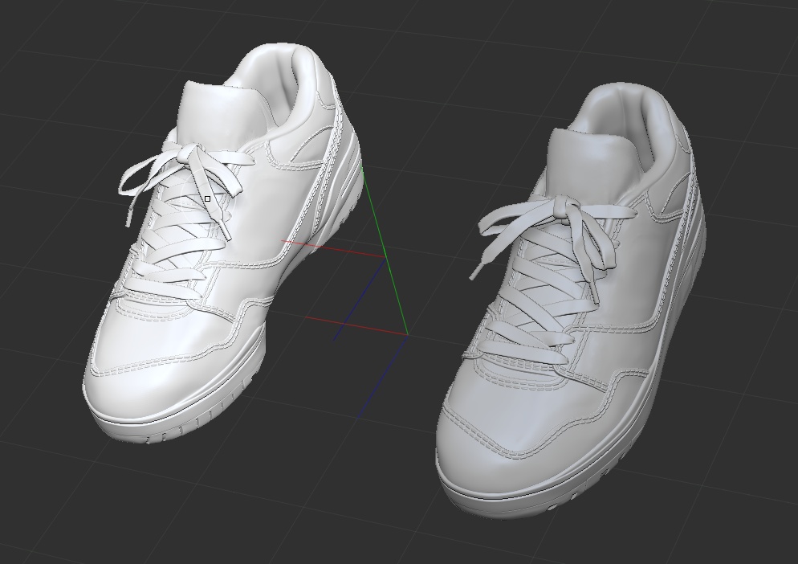798x564 pixels.
Task: Select the small square marker on left sneaker's laces
Action: 208,198
